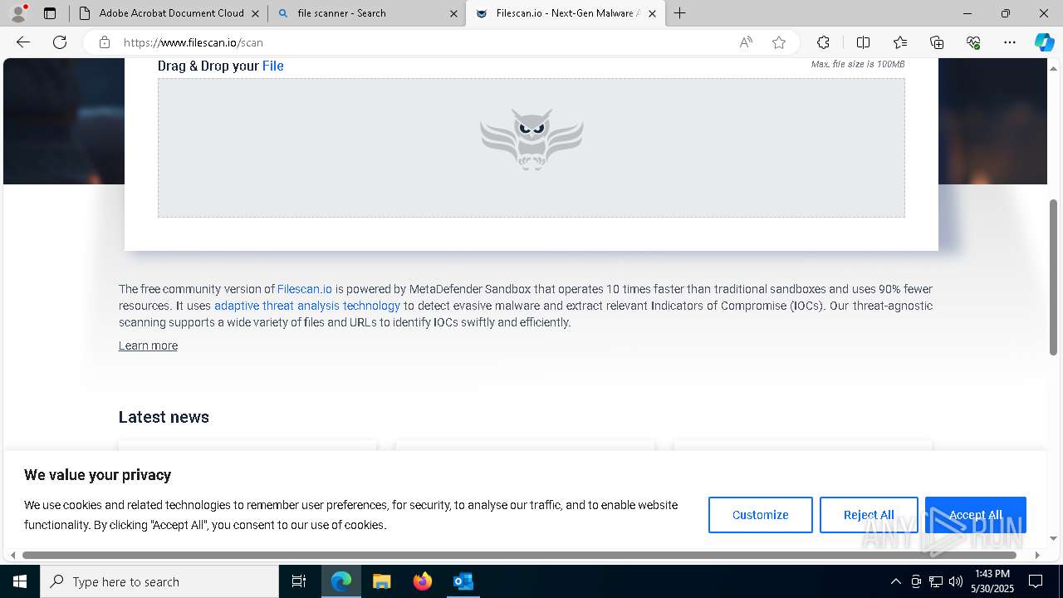Open Microsoft Edge on taskbar
The height and width of the screenshot is (598, 1063).
[x=341, y=581]
